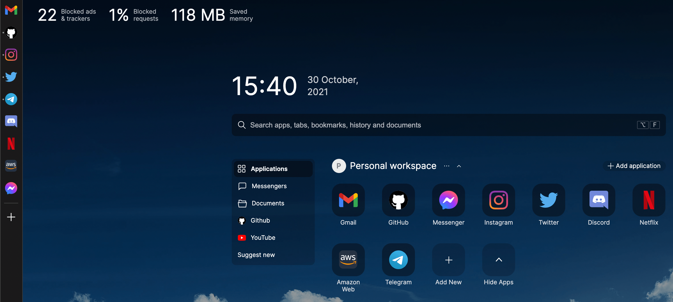Click the 22 blocked ads & trackers counter

coord(67,15)
